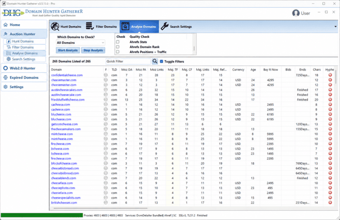Open Filter Domains toolbar tab
The image size is (340, 220).
[101, 26]
